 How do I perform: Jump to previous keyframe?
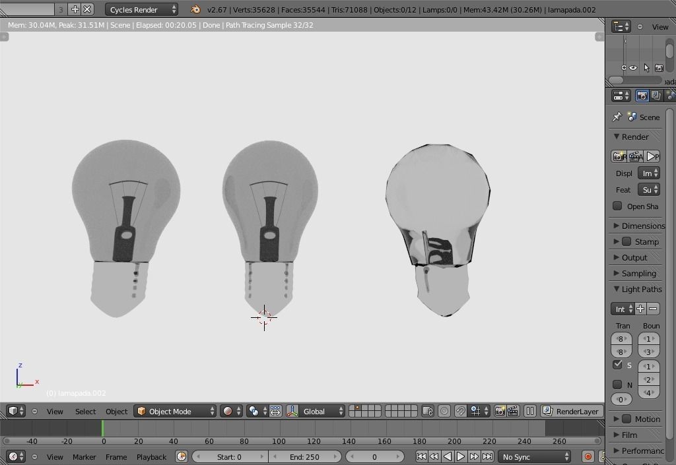click(434, 456)
